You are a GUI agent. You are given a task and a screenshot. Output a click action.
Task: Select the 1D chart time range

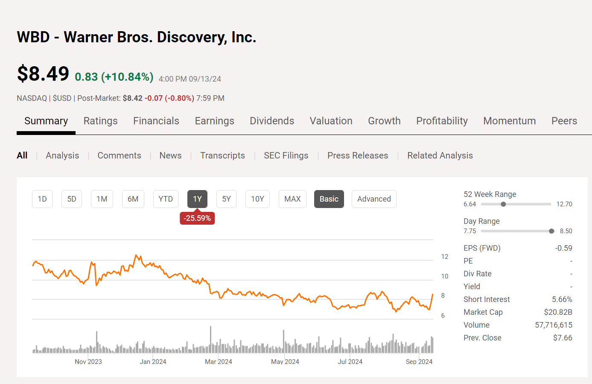pyautogui.click(x=42, y=199)
